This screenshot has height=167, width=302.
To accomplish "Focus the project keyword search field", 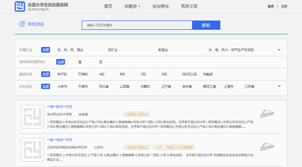I will pyautogui.click(x=137, y=25).
